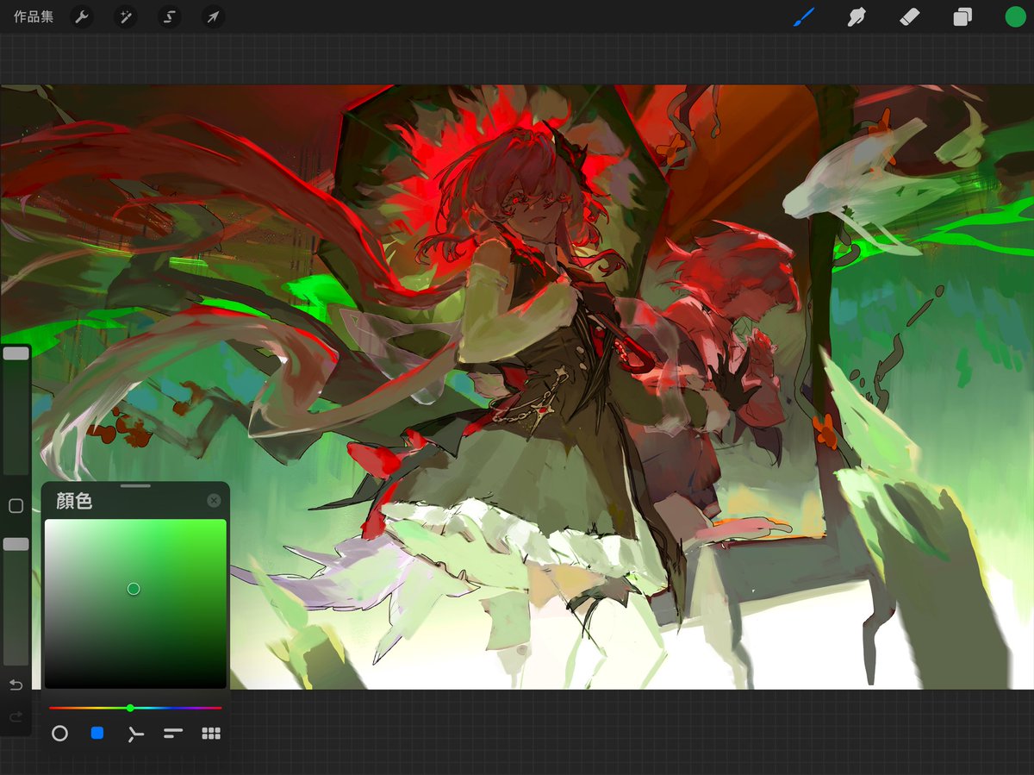
Task: Open the 作品集 gallery
Action: coord(33,16)
